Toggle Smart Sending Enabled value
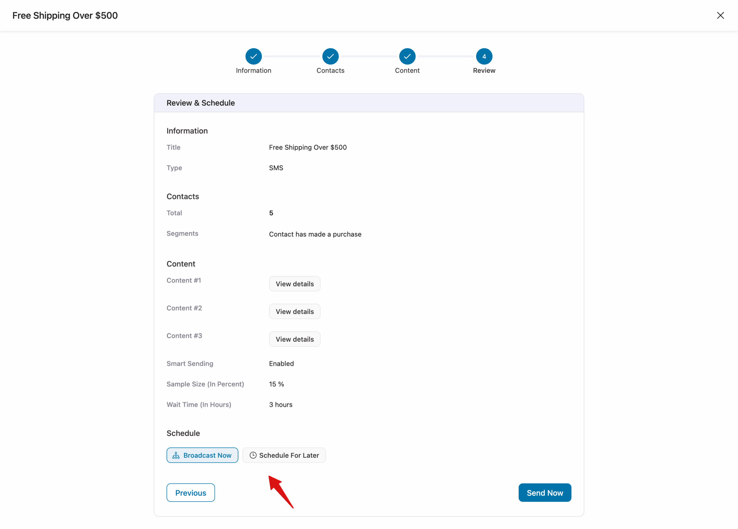The height and width of the screenshot is (529, 738). (x=281, y=364)
